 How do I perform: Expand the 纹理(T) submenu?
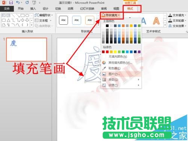[121, 85]
